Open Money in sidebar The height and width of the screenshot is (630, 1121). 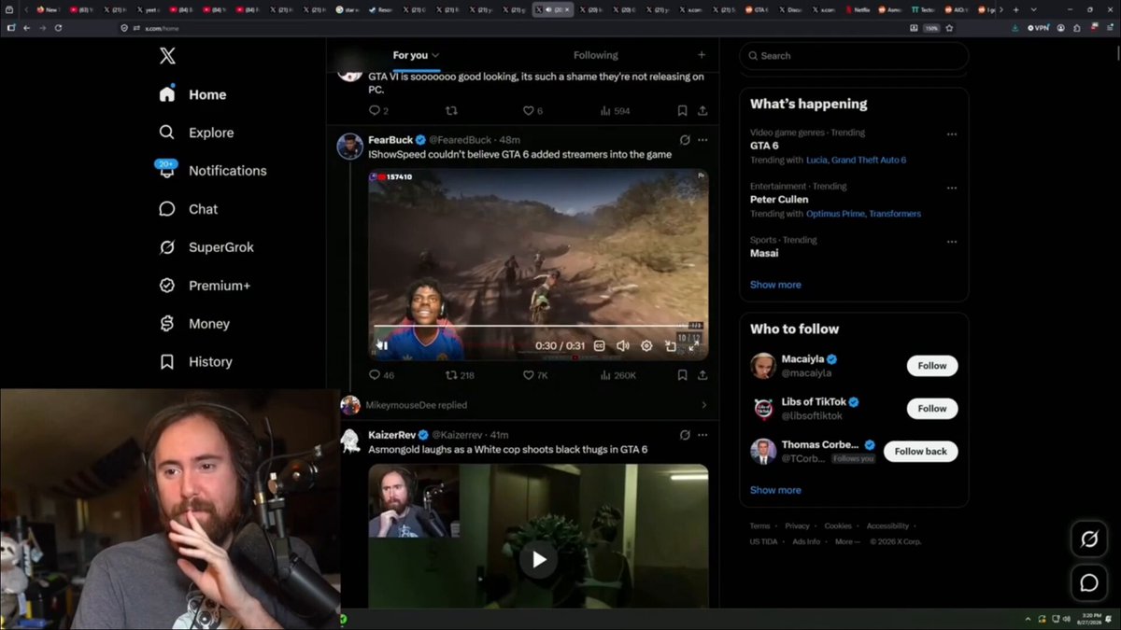193,324
